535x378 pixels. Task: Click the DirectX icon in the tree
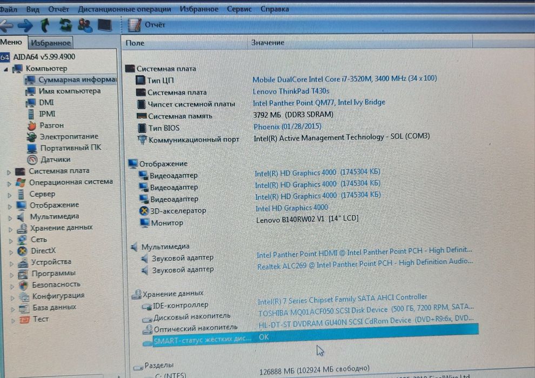coord(23,251)
